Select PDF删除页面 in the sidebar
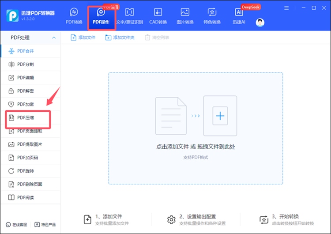The width and height of the screenshot is (331, 234). [30, 184]
